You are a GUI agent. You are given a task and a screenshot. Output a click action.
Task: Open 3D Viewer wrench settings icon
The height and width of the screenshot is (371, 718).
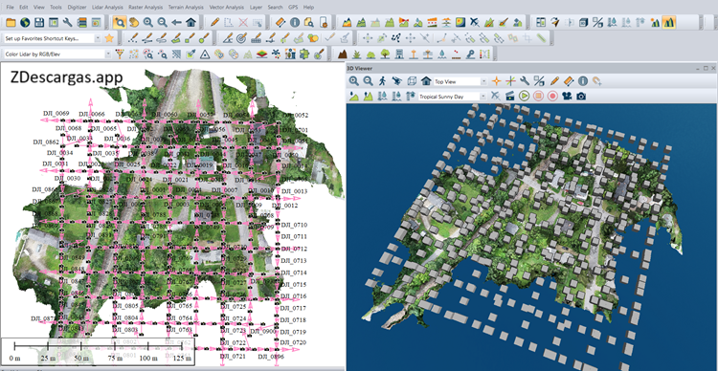click(x=526, y=81)
